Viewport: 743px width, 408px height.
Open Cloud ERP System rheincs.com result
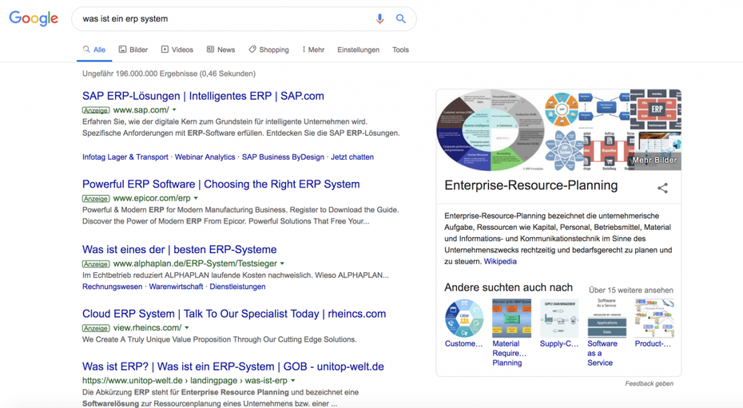coord(234,314)
